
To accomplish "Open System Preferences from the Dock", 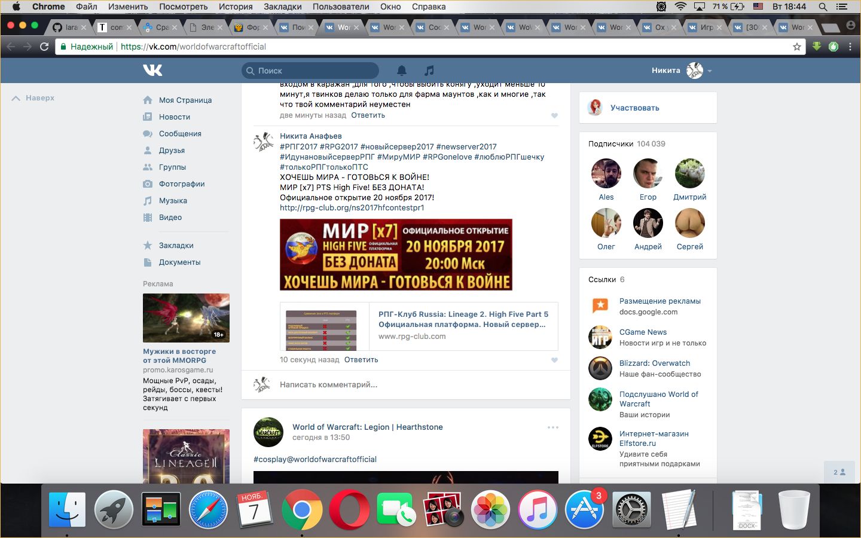I will [x=631, y=509].
